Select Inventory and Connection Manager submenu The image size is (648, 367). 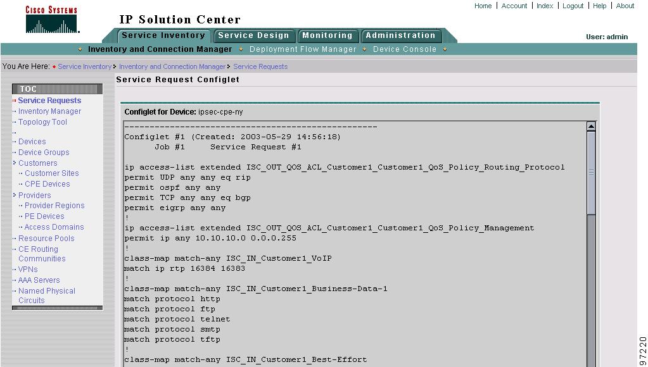pos(160,49)
